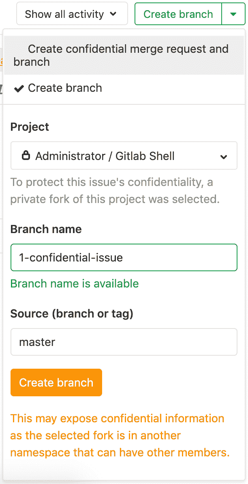Click the Branch name is available message

pos(75,283)
